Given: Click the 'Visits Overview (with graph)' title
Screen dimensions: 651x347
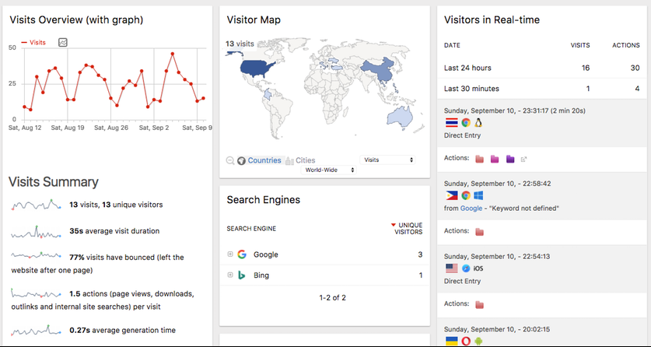Looking at the screenshot, I should pos(76,19).
